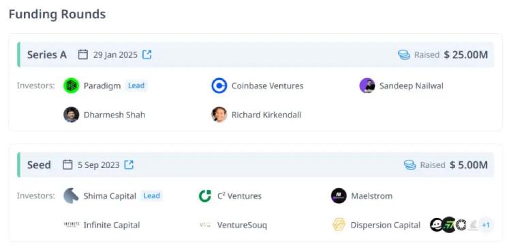Click the Seed round coins Raised icon
The image size is (511, 248).
click(x=410, y=165)
